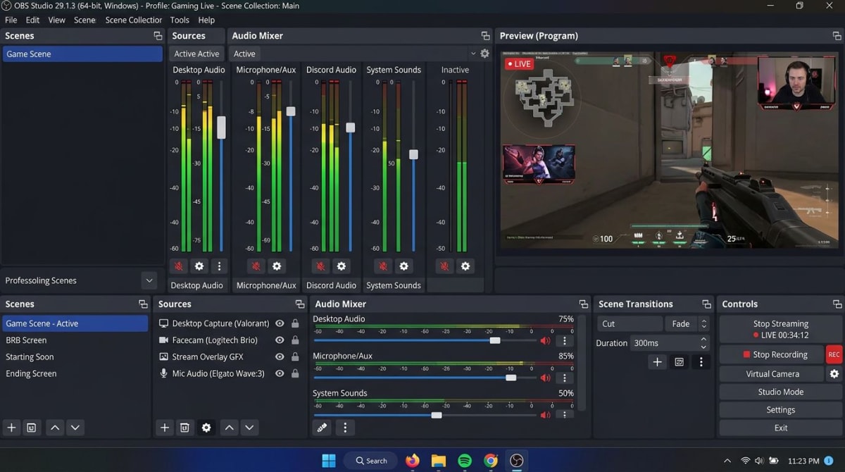
Task: Expand the Professoling Scenes dropdown
Action: click(149, 280)
